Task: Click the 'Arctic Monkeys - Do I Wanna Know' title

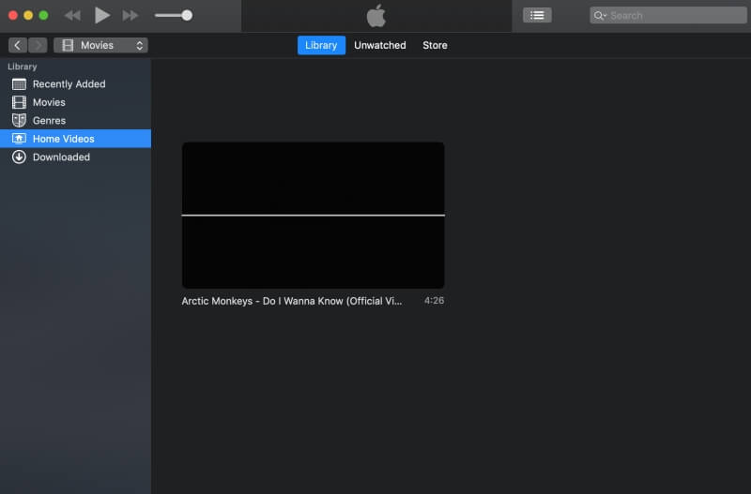Action: pos(292,301)
